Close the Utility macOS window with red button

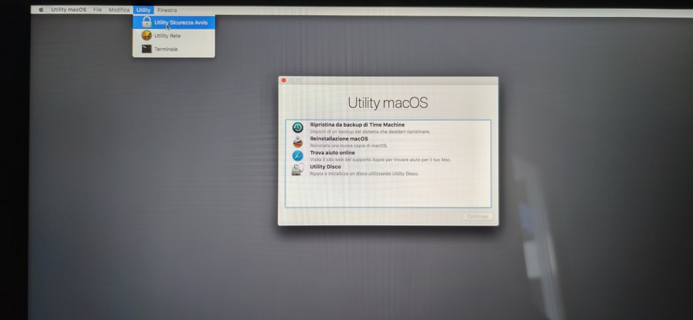click(x=284, y=81)
